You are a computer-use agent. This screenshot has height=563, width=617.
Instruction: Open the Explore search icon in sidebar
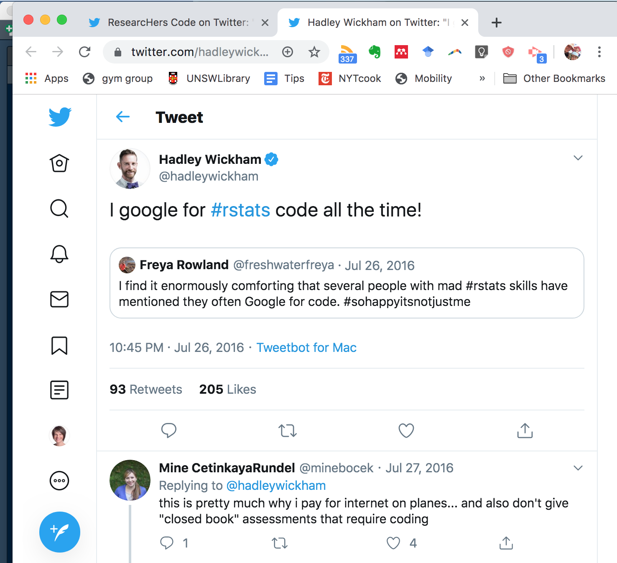click(59, 208)
